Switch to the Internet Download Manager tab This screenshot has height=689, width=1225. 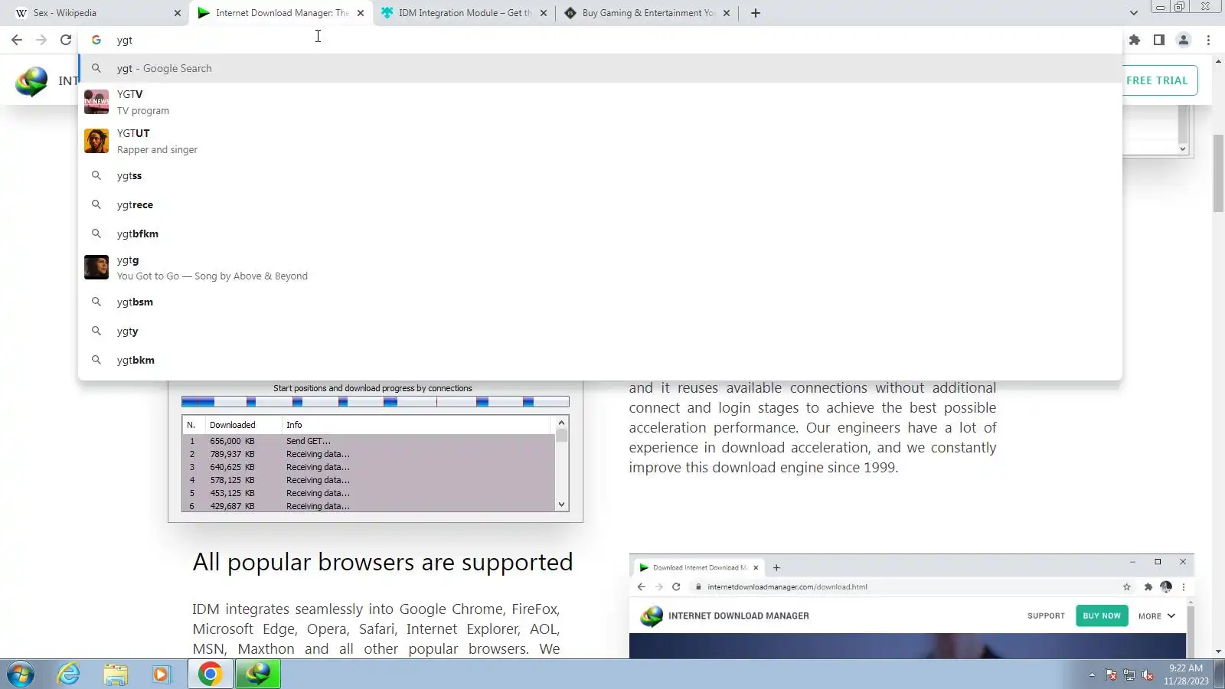click(x=281, y=13)
